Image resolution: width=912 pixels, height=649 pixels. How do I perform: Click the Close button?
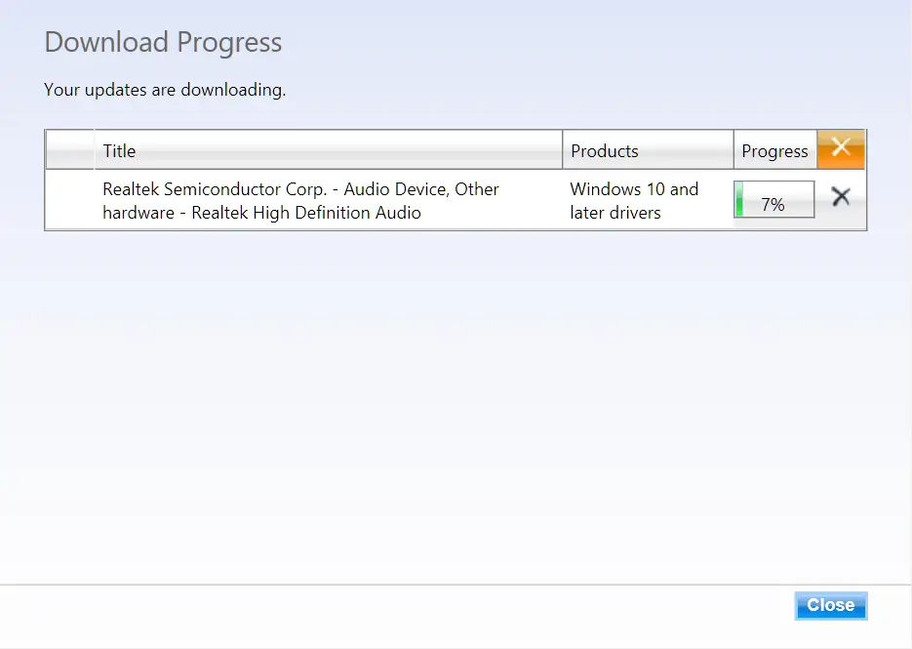click(x=831, y=605)
